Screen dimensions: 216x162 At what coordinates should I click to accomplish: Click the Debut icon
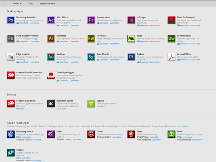coord(91,134)
